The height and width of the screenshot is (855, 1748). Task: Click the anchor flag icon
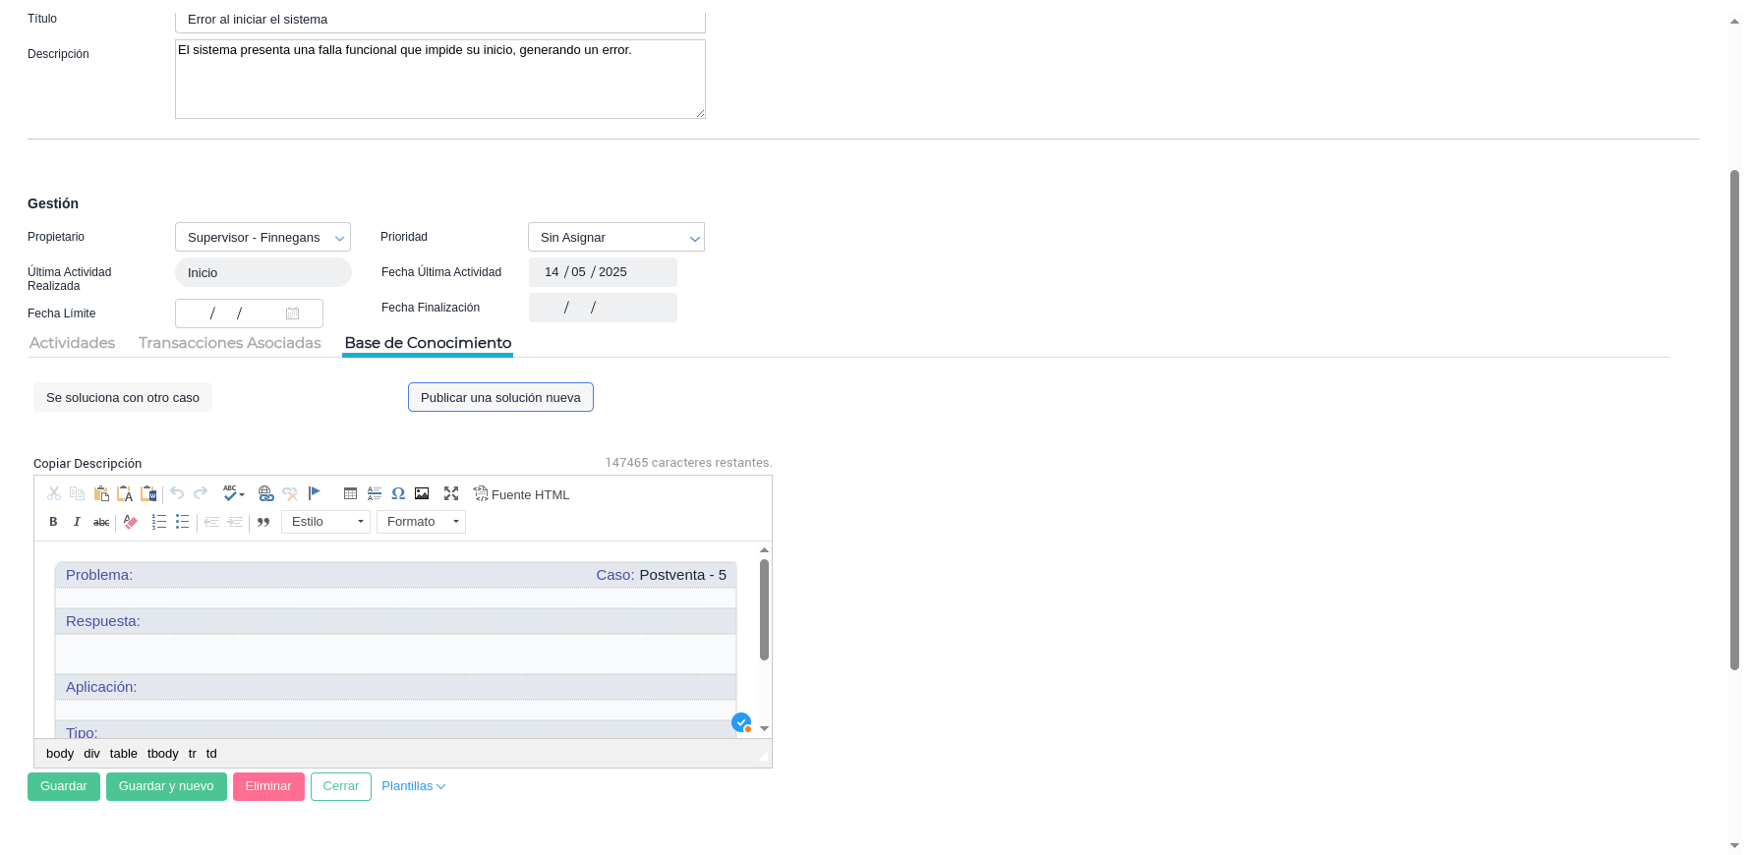315,493
